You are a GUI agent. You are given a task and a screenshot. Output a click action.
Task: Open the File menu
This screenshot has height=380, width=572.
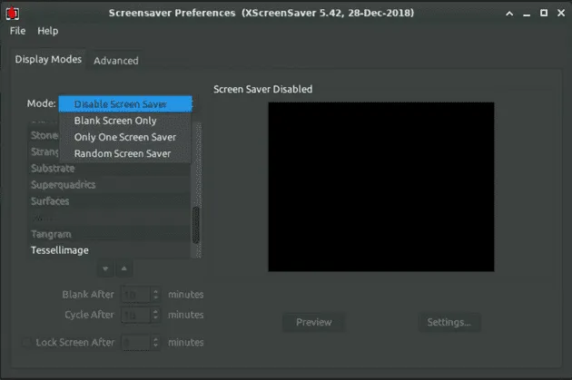[x=18, y=31]
